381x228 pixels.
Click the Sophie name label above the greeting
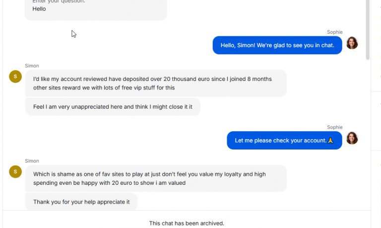334,32
